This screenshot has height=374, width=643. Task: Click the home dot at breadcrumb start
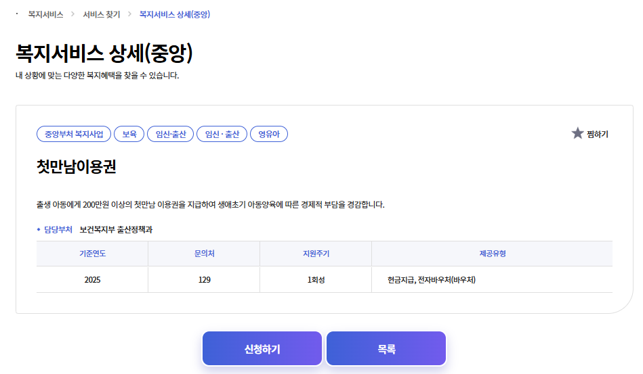(x=16, y=14)
